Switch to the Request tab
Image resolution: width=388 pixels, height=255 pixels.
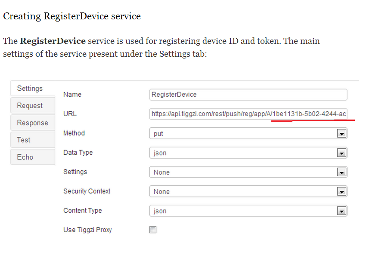coord(30,106)
